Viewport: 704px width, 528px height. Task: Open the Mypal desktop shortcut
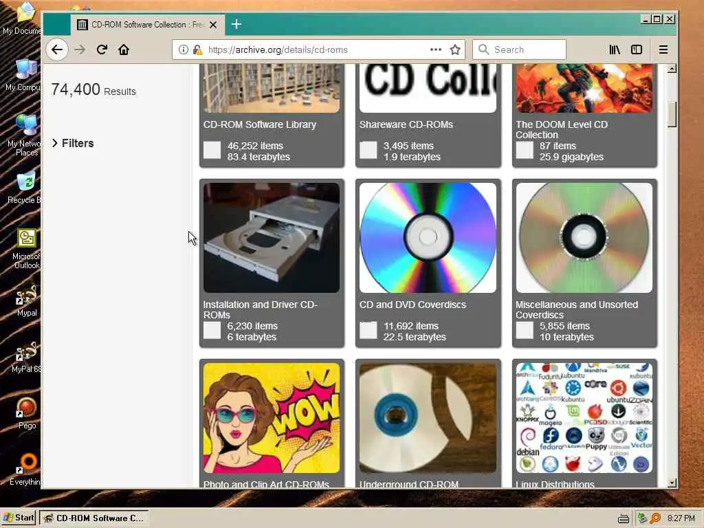coord(26,301)
